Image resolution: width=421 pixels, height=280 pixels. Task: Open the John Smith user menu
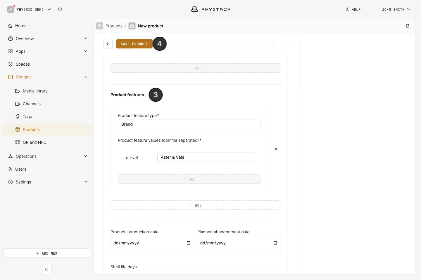(396, 9)
